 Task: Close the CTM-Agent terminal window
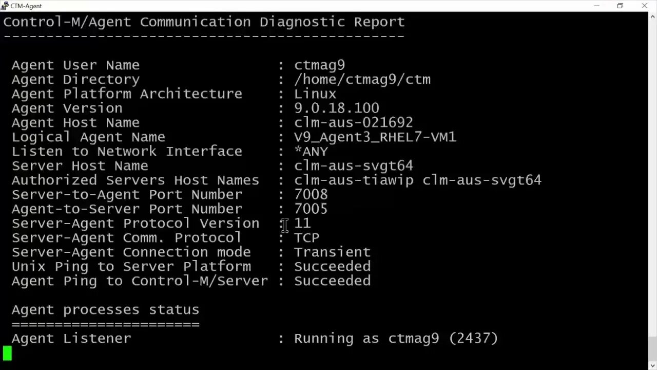[x=644, y=6]
